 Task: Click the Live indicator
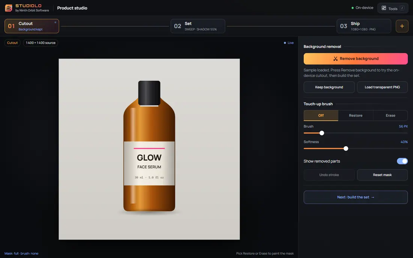(289, 43)
